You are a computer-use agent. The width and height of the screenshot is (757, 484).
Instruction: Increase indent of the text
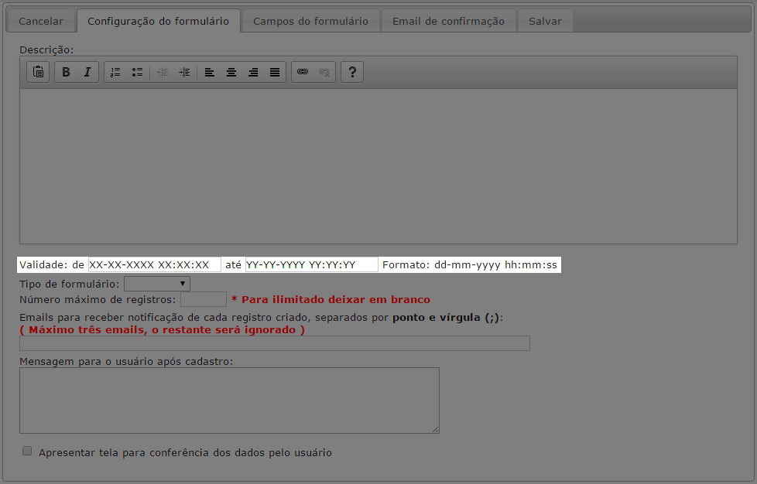(x=184, y=72)
